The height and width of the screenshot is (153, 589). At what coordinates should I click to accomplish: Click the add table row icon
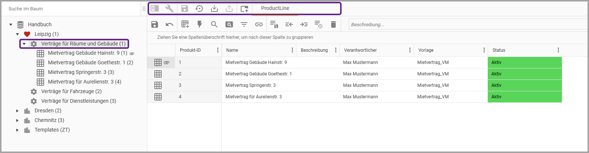point(185,24)
